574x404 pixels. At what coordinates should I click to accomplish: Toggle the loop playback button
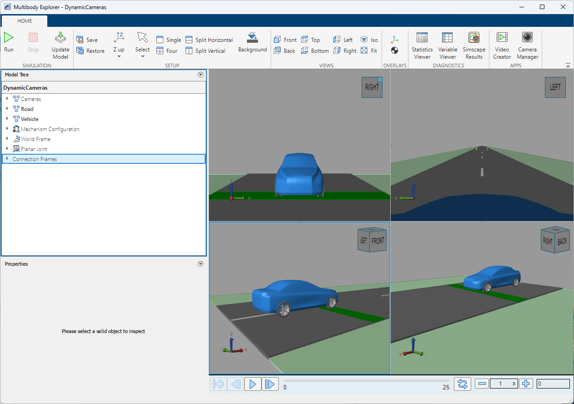(x=463, y=384)
